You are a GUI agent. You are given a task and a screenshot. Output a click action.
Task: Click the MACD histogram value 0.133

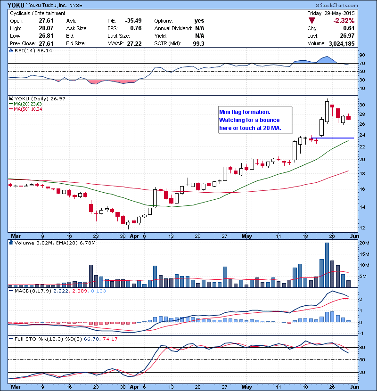point(98,291)
